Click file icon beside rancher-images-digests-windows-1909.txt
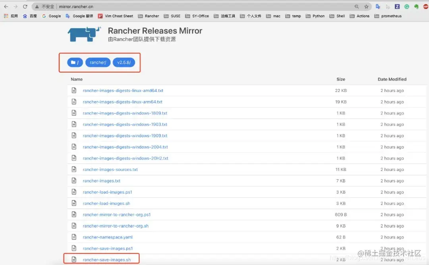The image size is (429, 265). 74,135
